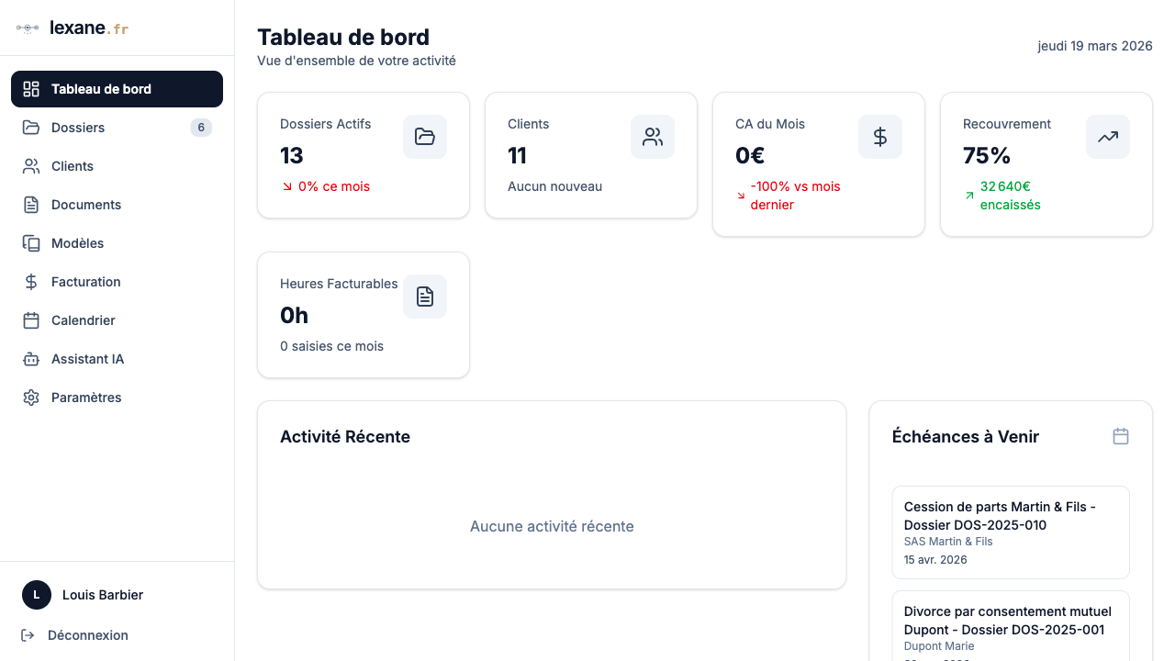Viewport: 1175px width, 661px height.
Task: Select the dollar icon on CA du Mois card
Action: (x=879, y=136)
